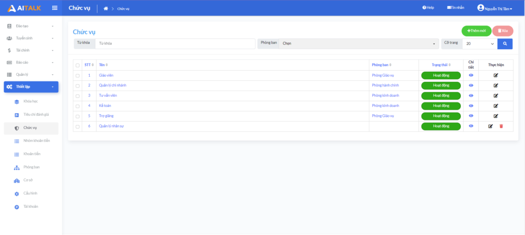
Task: Open Help in the top bar
Action: pos(428,8)
